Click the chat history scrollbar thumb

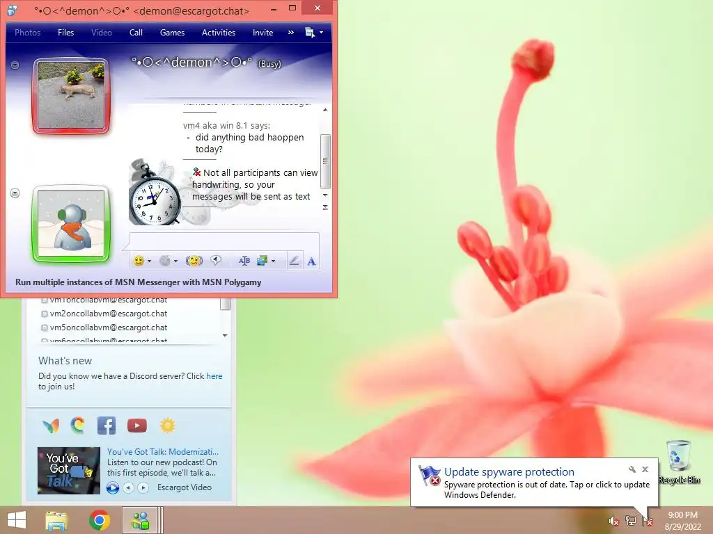point(325,161)
